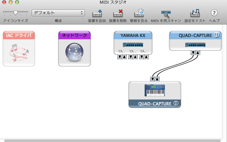Click MIDI を再スキャン rescan icon
This screenshot has height=142, width=227.
coord(166,14)
